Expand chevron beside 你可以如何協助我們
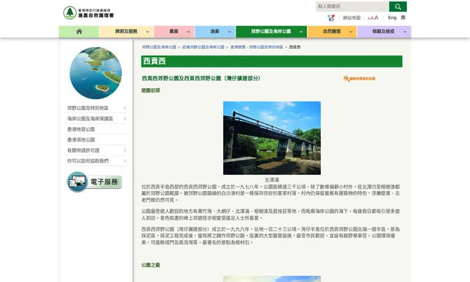Viewport: 470px width, 282px height. tap(125, 161)
